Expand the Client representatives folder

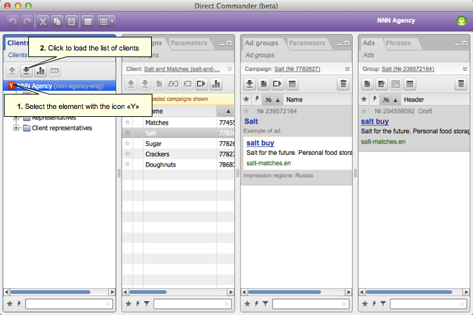[x=16, y=128]
